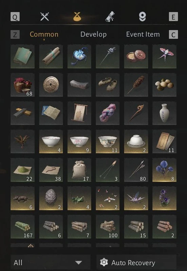187x271 pixels.
Task: Choose the bamboo stack with 167
Action: [22, 227]
